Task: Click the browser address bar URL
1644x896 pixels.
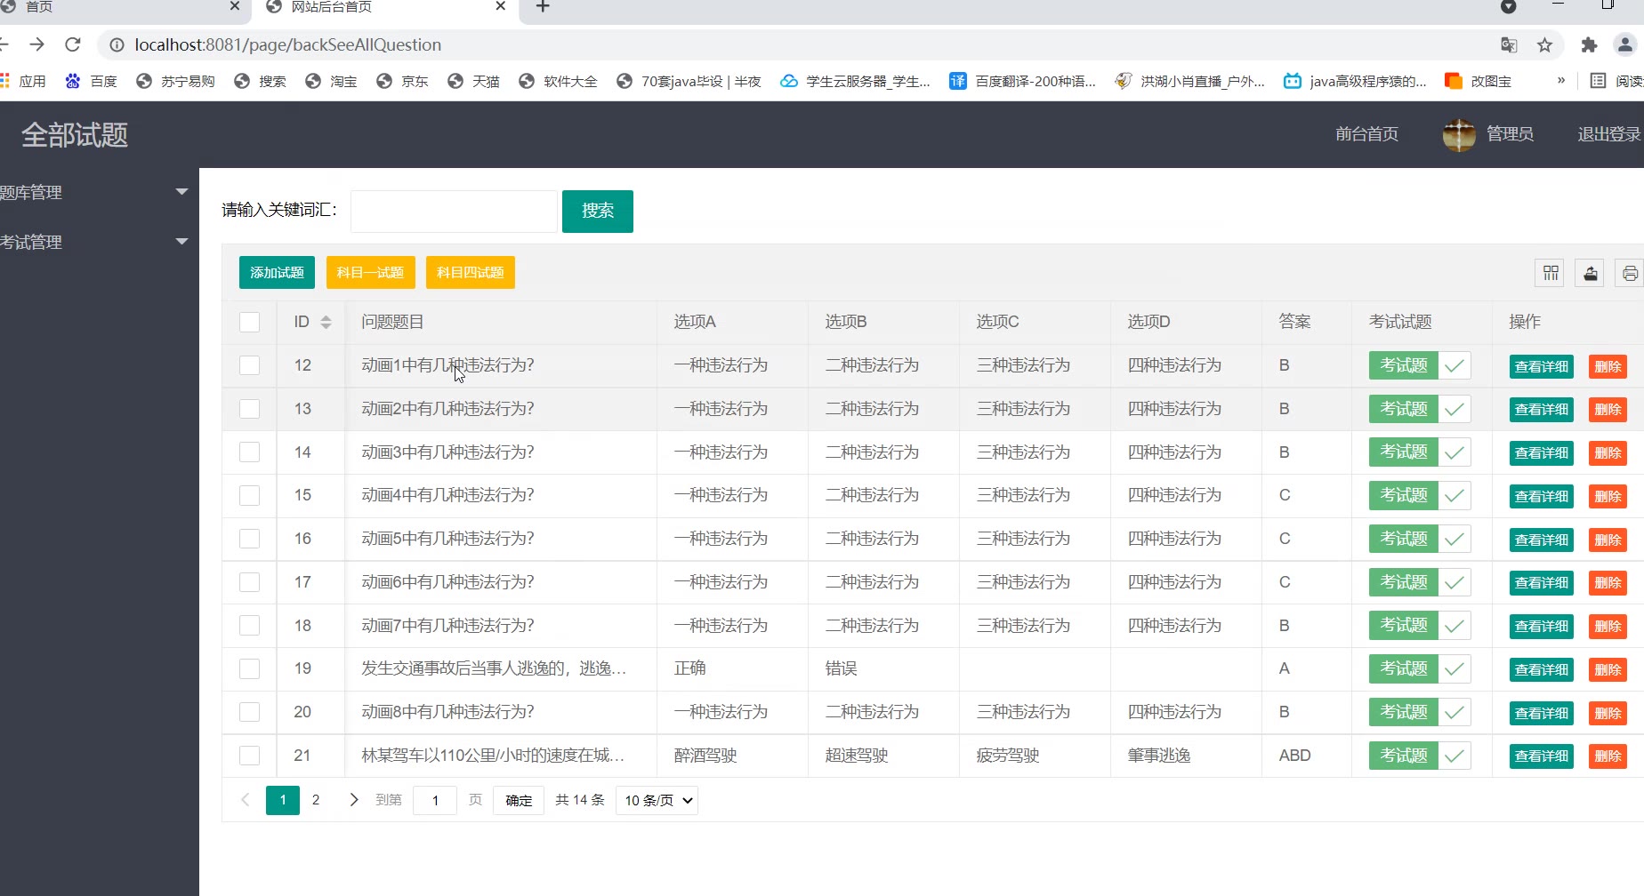Action: point(287,44)
